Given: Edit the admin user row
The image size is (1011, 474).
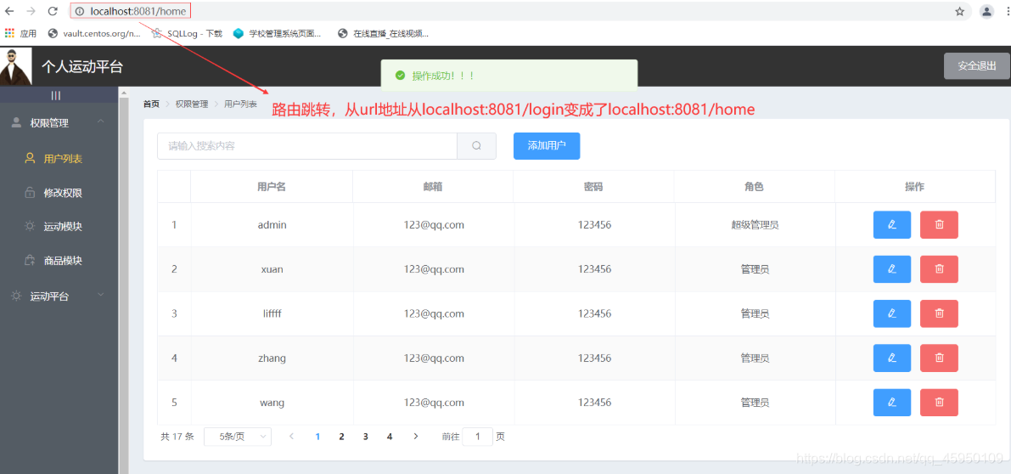Looking at the screenshot, I should click(891, 225).
